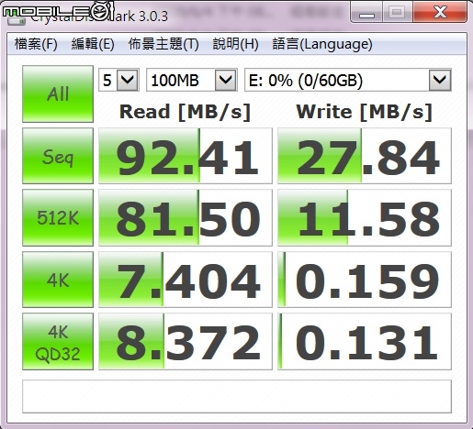Run all benchmarks with All button
The image size is (473, 429).
pyautogui.click(x=58, y=93)
